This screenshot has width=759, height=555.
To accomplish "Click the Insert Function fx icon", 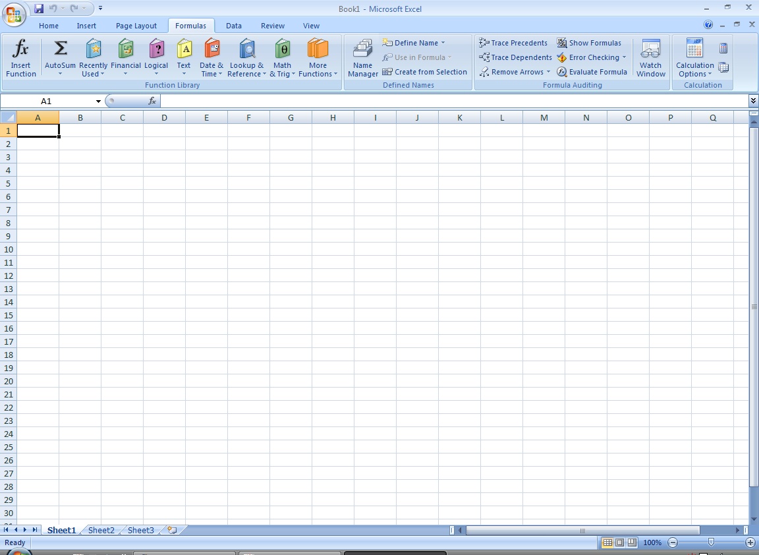I will 21,49.
